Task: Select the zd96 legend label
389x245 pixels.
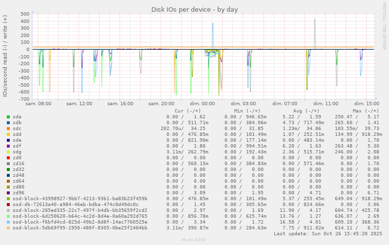Action: [x=18, y=193]
